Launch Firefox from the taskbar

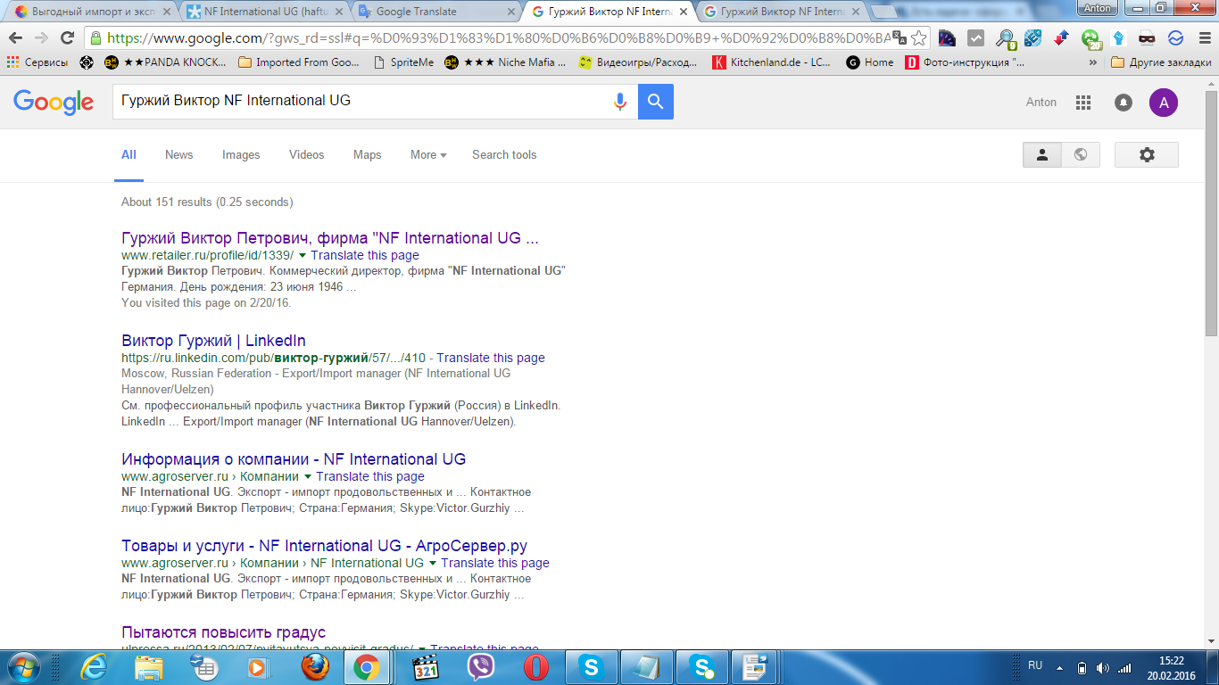click(x=314, y=667)
